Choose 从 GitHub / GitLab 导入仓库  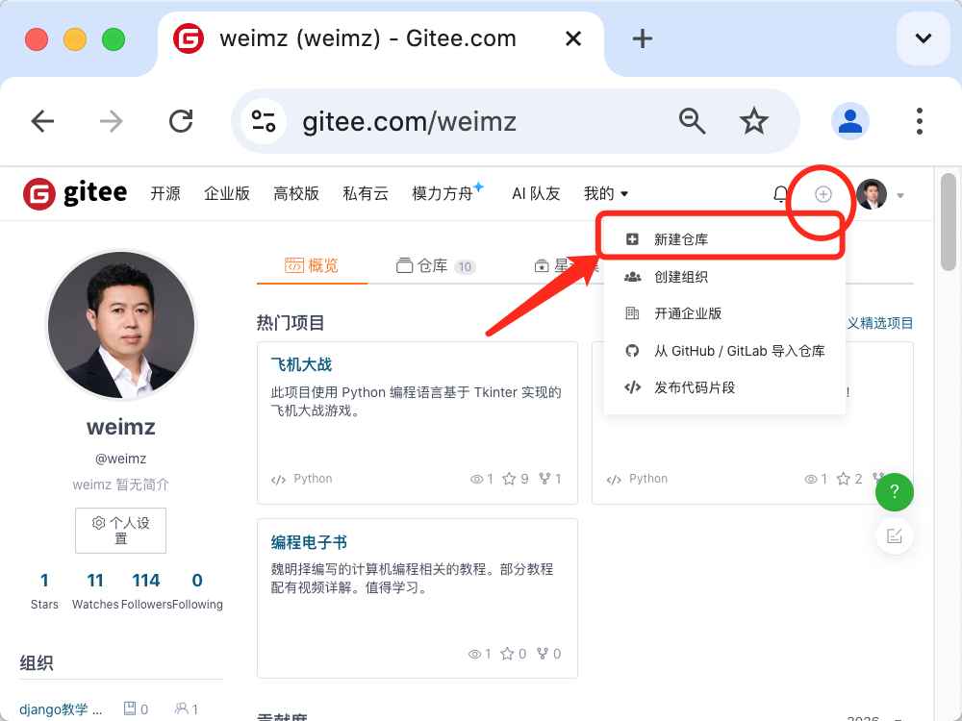point(739,351)
